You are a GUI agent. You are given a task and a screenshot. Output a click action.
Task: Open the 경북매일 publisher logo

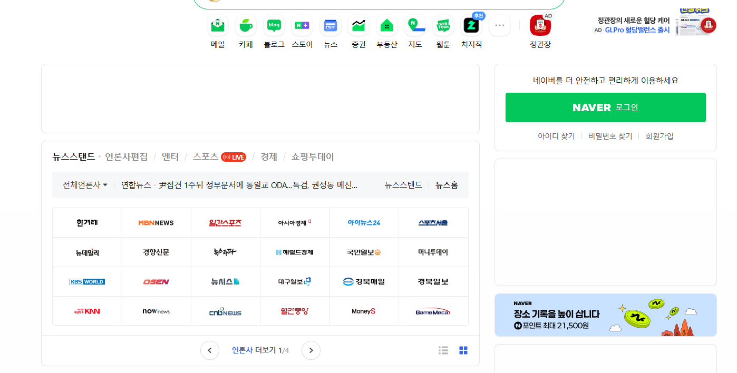(x=364, y=282)
